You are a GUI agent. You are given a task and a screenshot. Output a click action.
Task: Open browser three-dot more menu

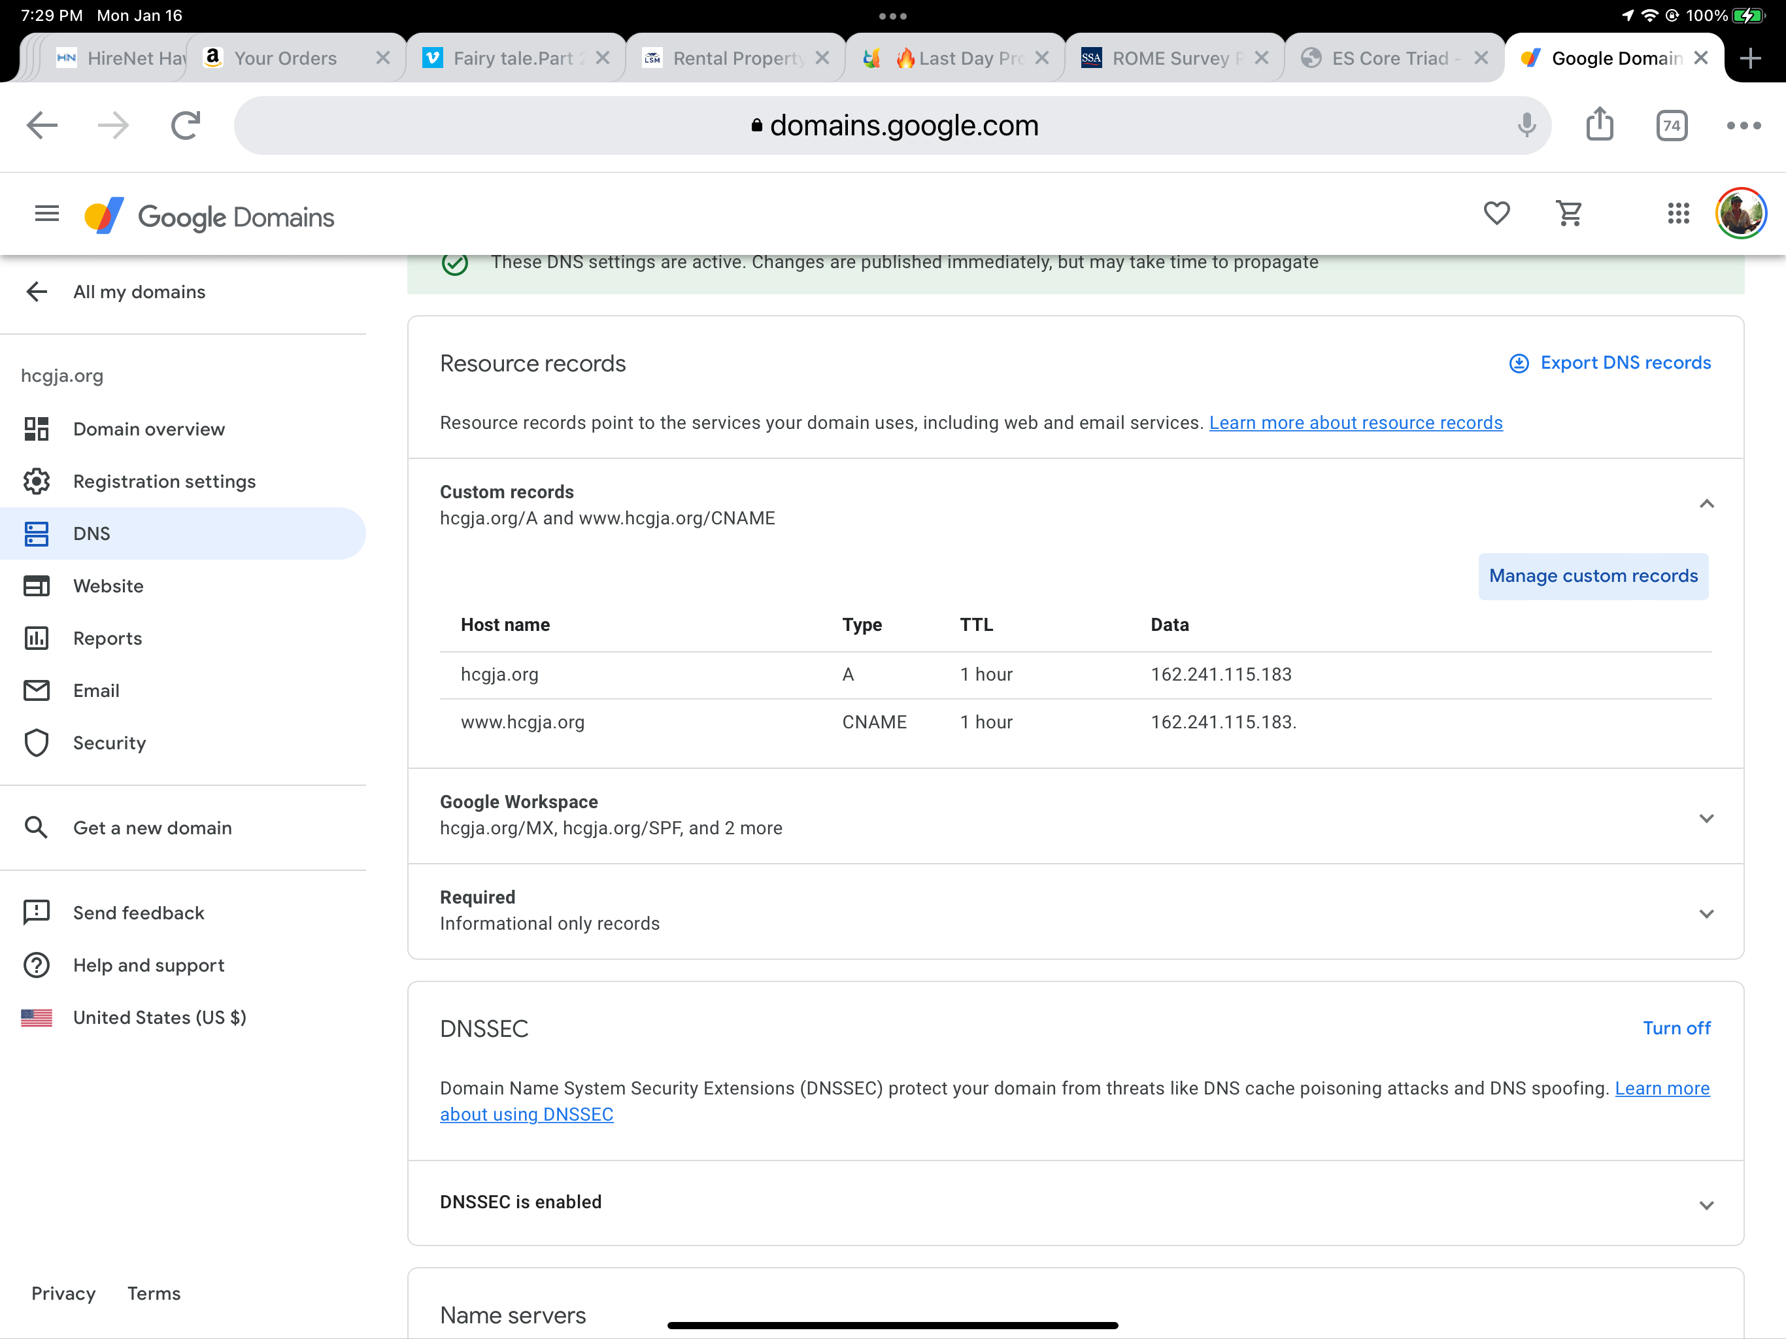1744,125
